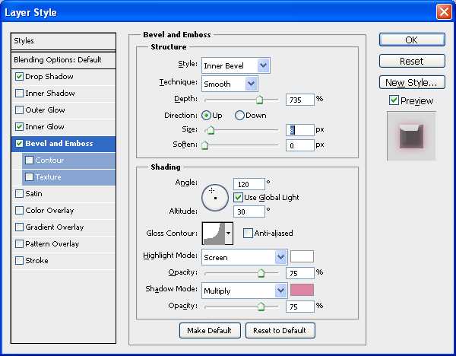Click the Altitude degrees input field
The image size is (456, 356).
coord(249,211)
